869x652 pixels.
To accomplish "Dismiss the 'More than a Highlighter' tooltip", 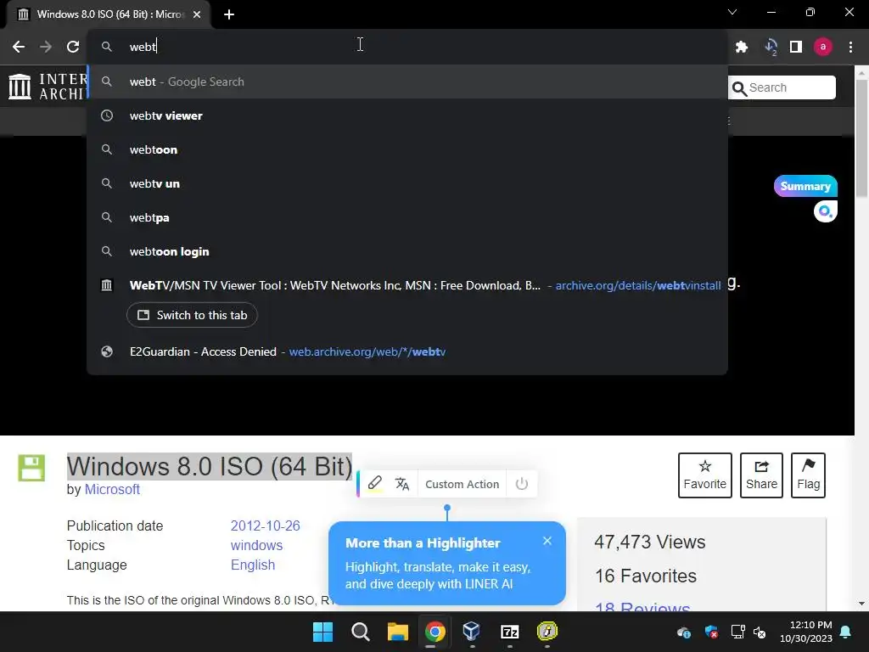I will [547, 541].
